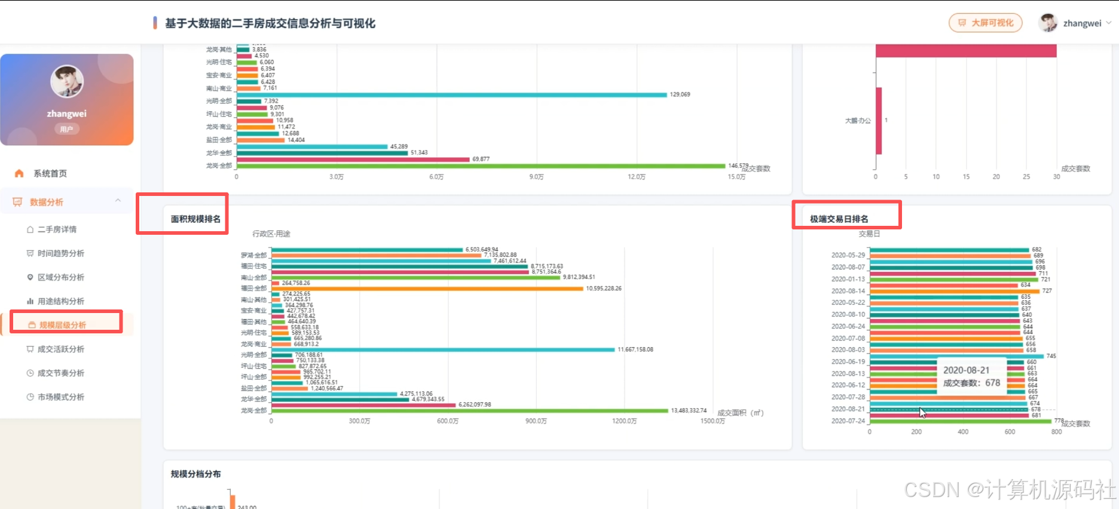Screen dimensions: 1119x509
Task: Click the page title 基于大数据的二手房成交信息分析与可视化
Action: 270,23
